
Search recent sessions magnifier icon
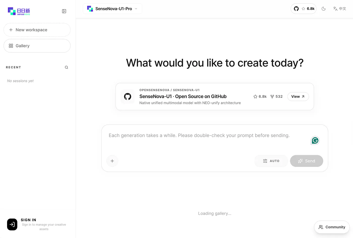coord(67,67)
